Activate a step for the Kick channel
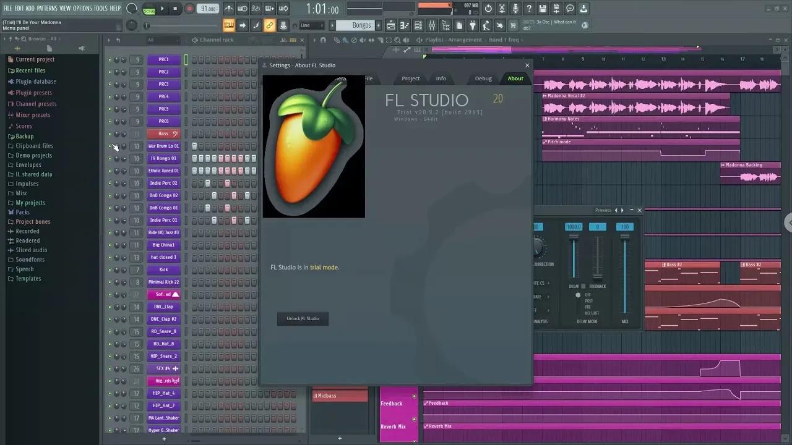 point(195,269)
